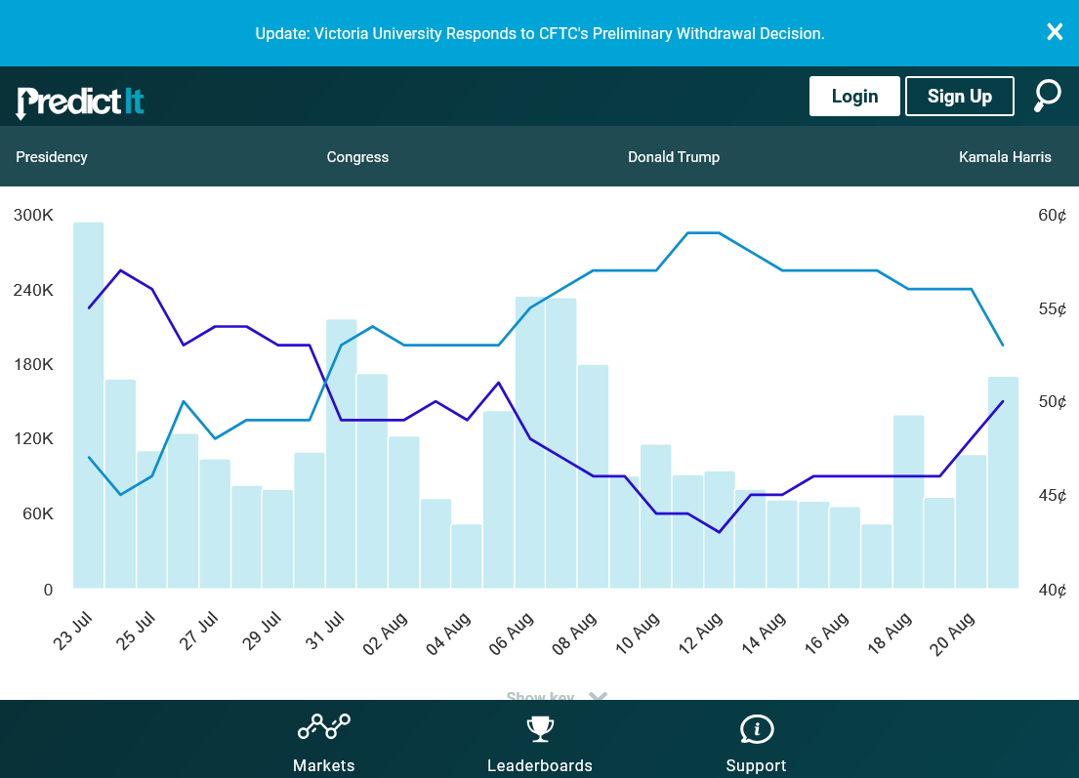Viewport: 1079px width, 778px height.
Task: Expand the Show key chevron below chart
Action: pyautogui.click(x=598, y=697)
